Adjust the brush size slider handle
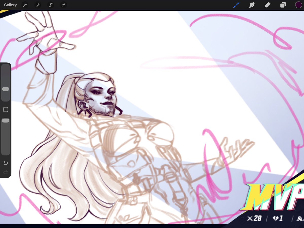Image resolution: width=304 pixels, height=228 pixels. 6,89
